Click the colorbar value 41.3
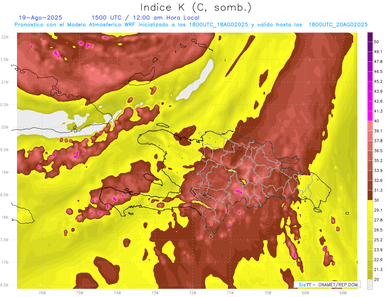Viewport: 385px width, 297px height. click(378, 111)
